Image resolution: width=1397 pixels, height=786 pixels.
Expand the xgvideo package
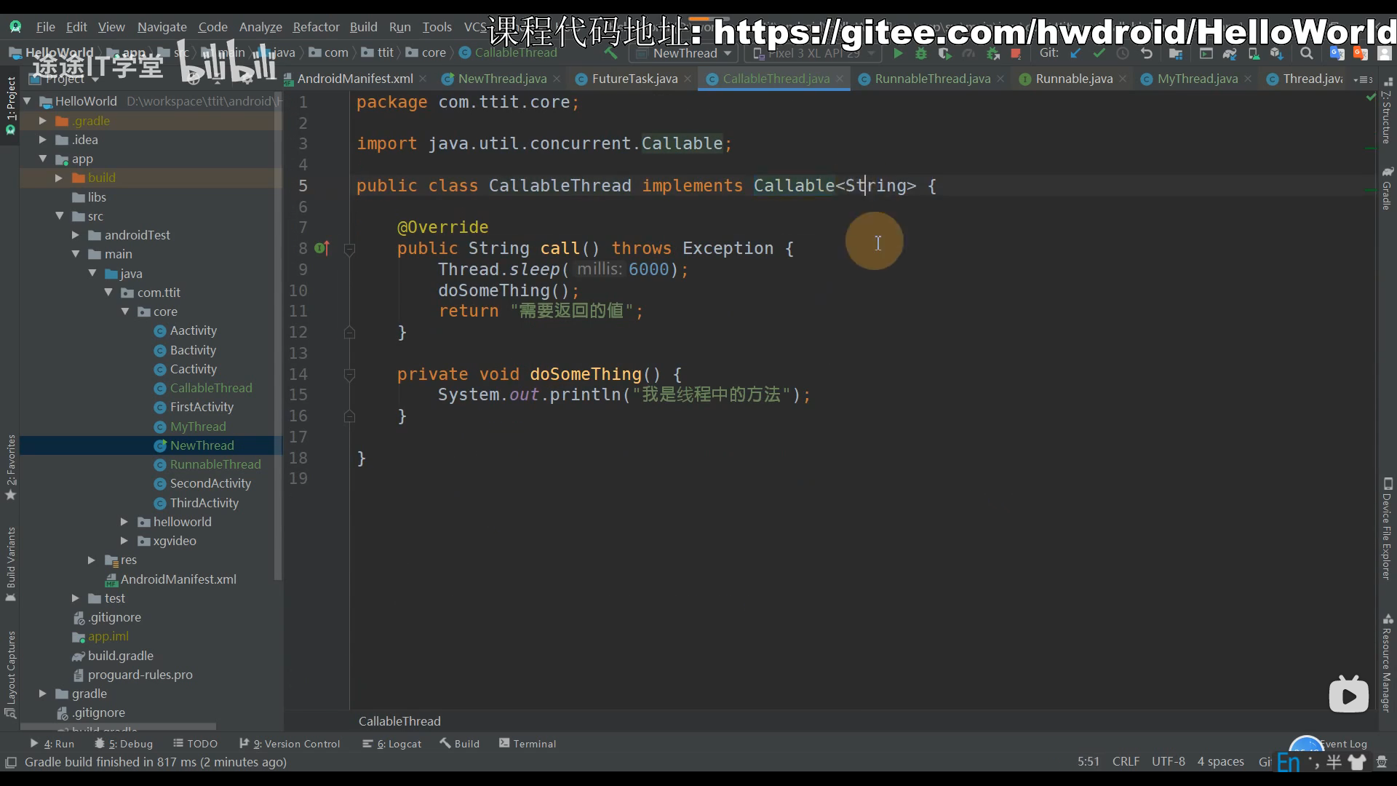pyautogui.click(x=124, y=541)
